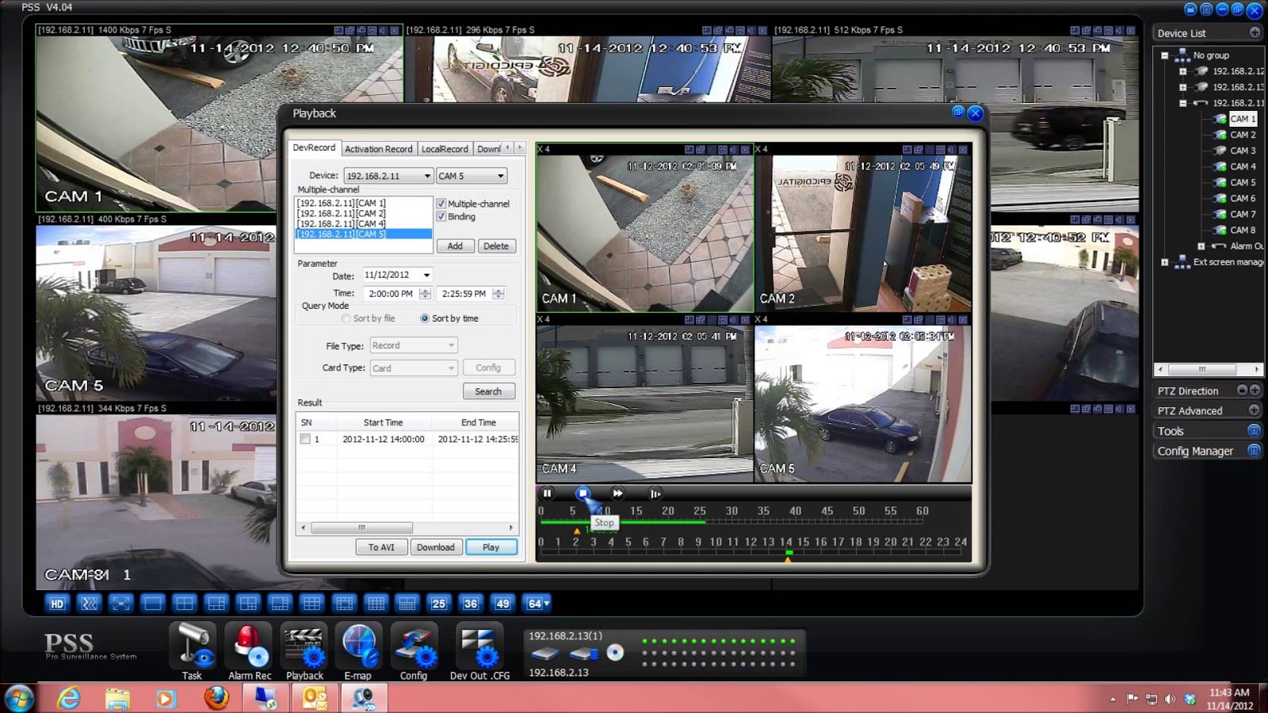Switch to the LocalRecord tab
Screen dimensions: 1268x713
(445, 149)
